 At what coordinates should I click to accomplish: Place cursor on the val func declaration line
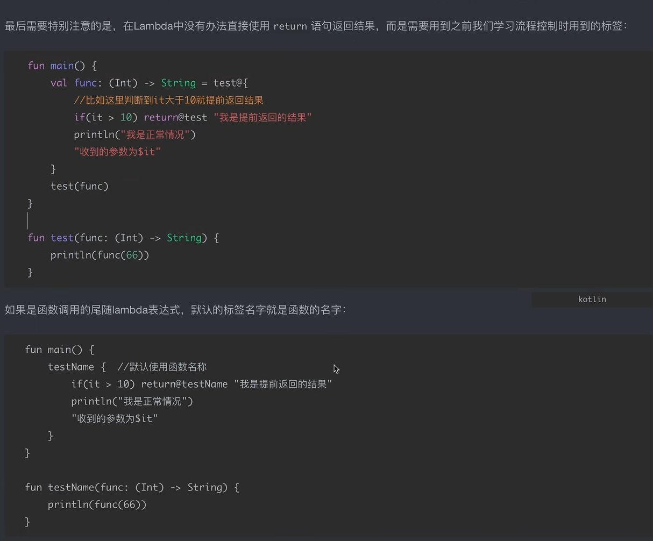149,83
